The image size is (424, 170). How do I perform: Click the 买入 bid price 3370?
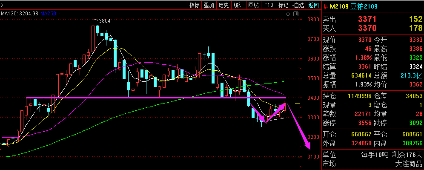pos(367,28)
